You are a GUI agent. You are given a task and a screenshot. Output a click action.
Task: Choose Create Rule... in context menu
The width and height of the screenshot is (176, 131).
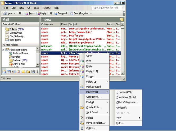click(x=94, y=107)
